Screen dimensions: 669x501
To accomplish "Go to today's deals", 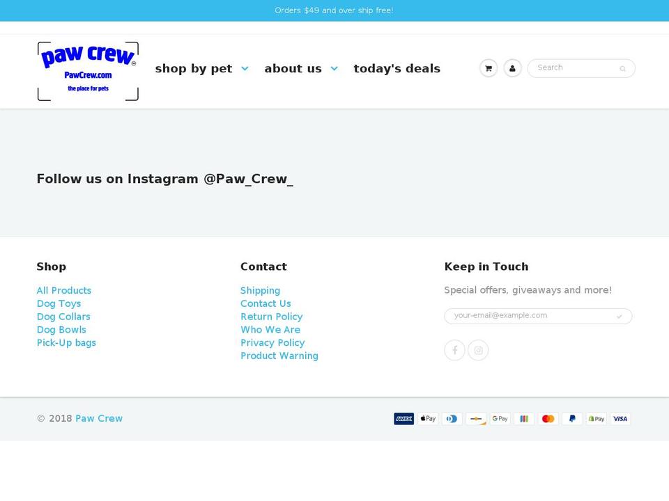I will point(397,69).
